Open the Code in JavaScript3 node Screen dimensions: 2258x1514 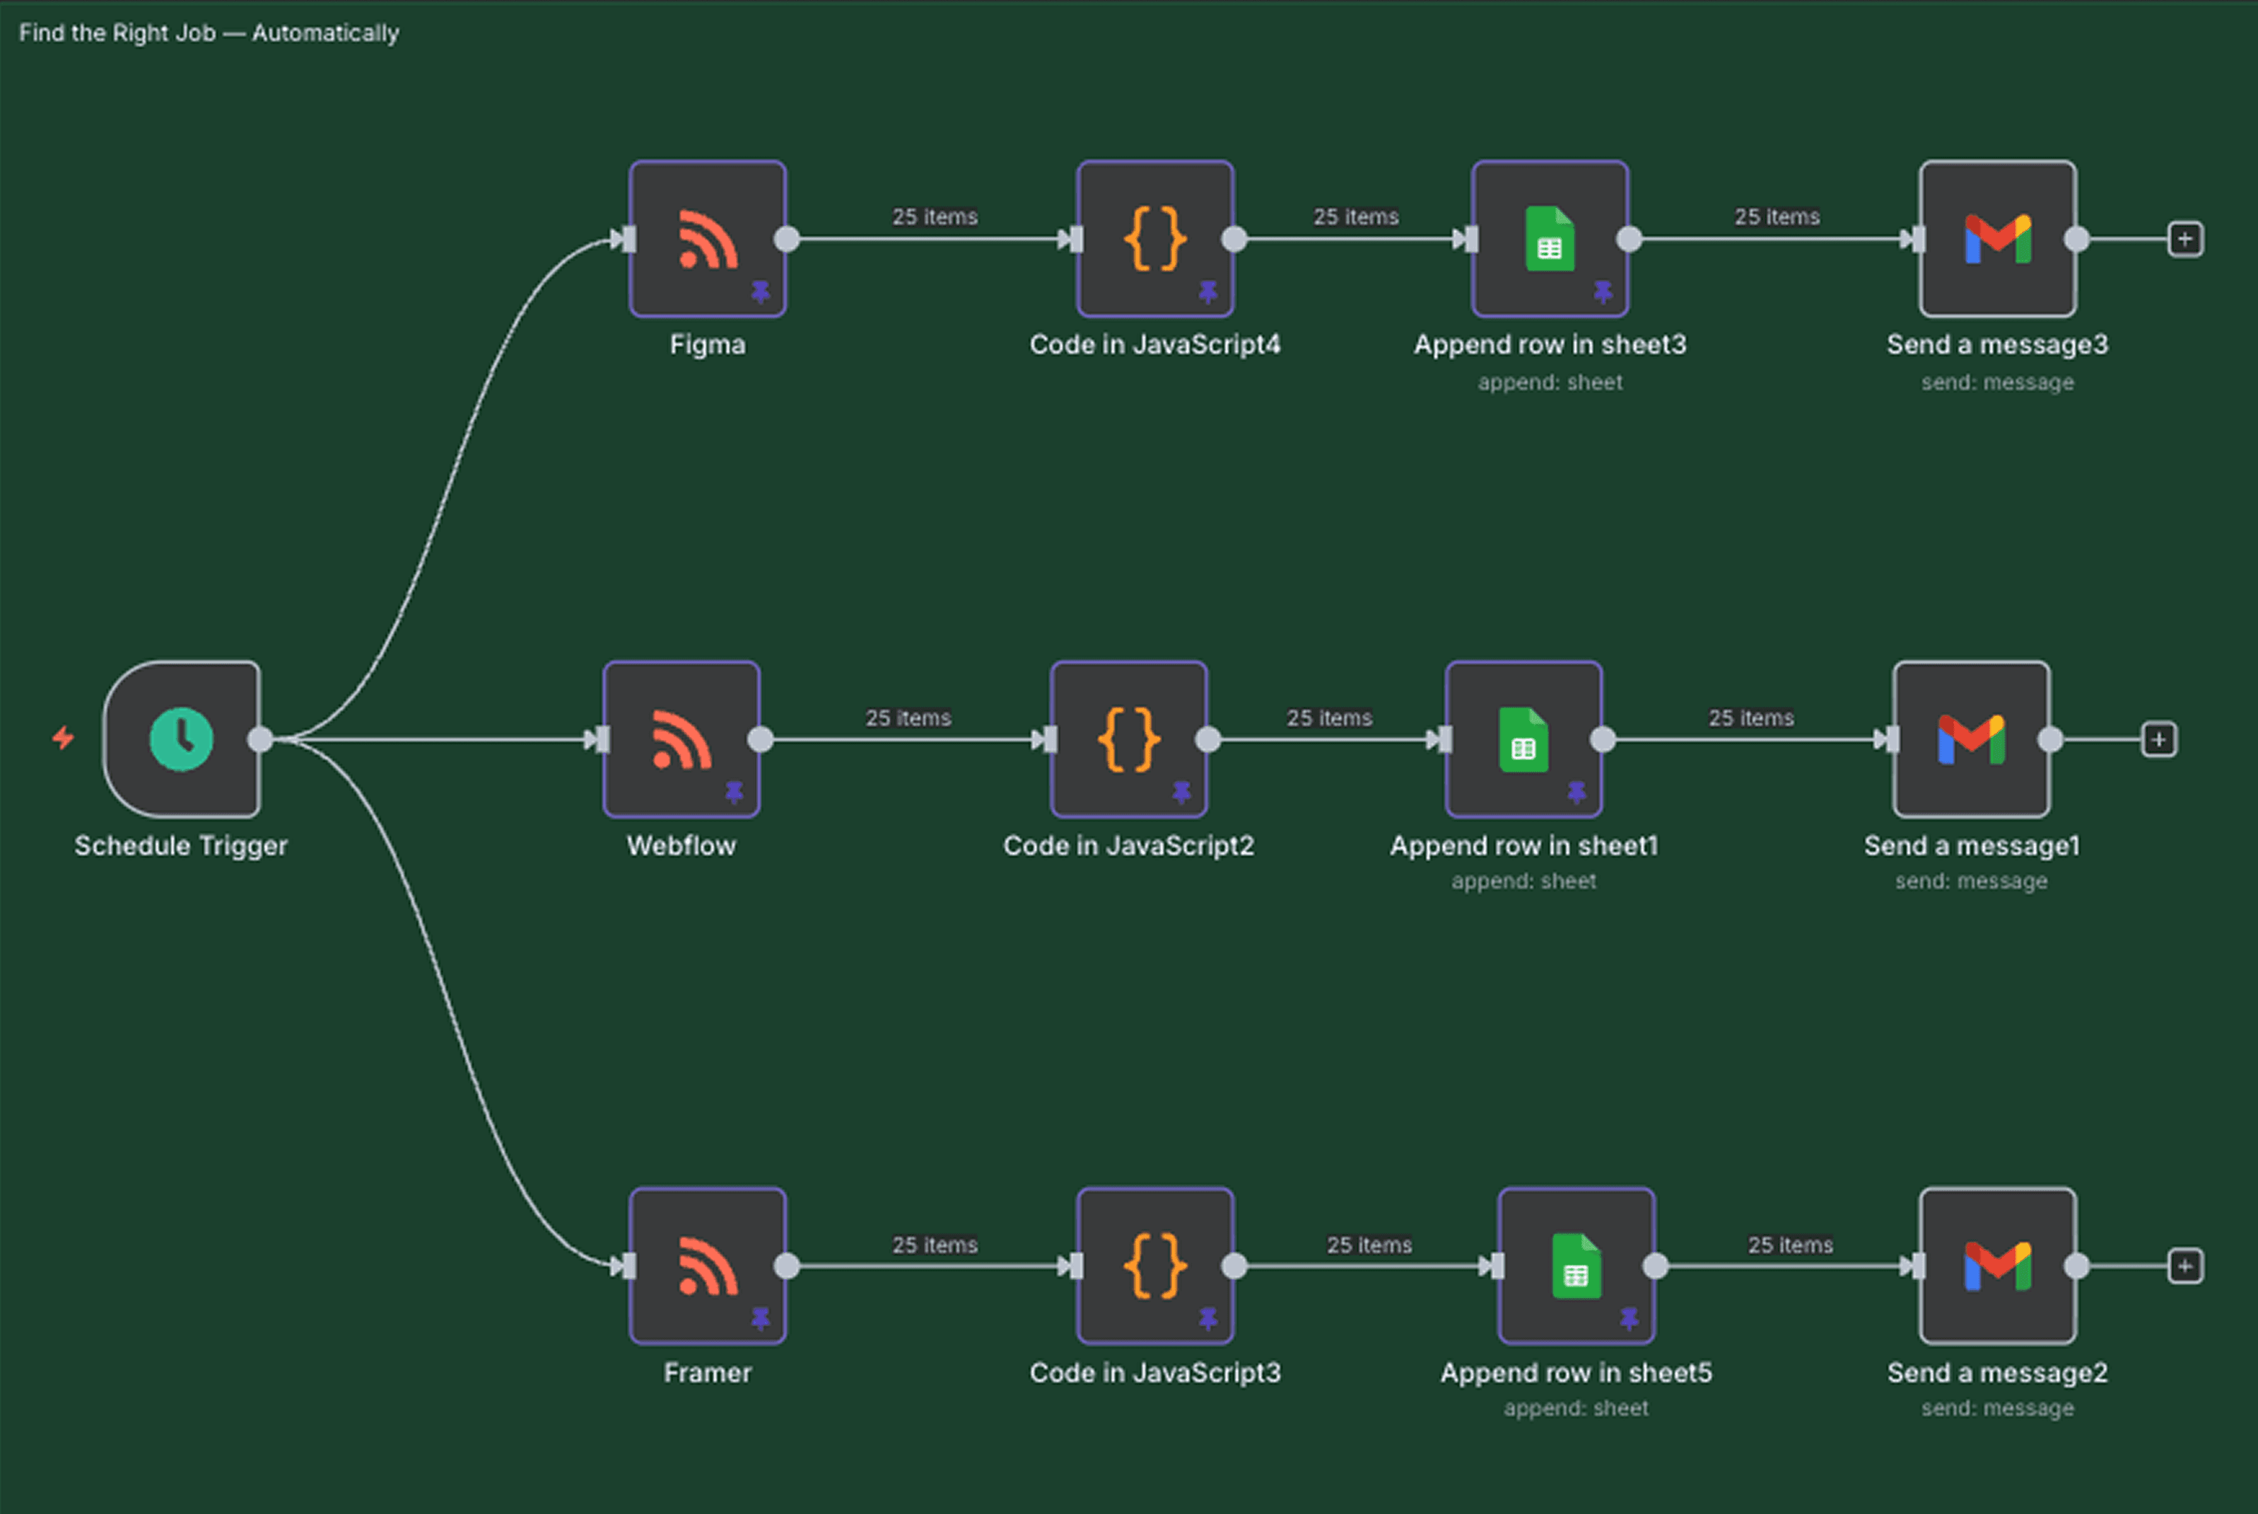pyautogui.click(x=1155, y=1266)
